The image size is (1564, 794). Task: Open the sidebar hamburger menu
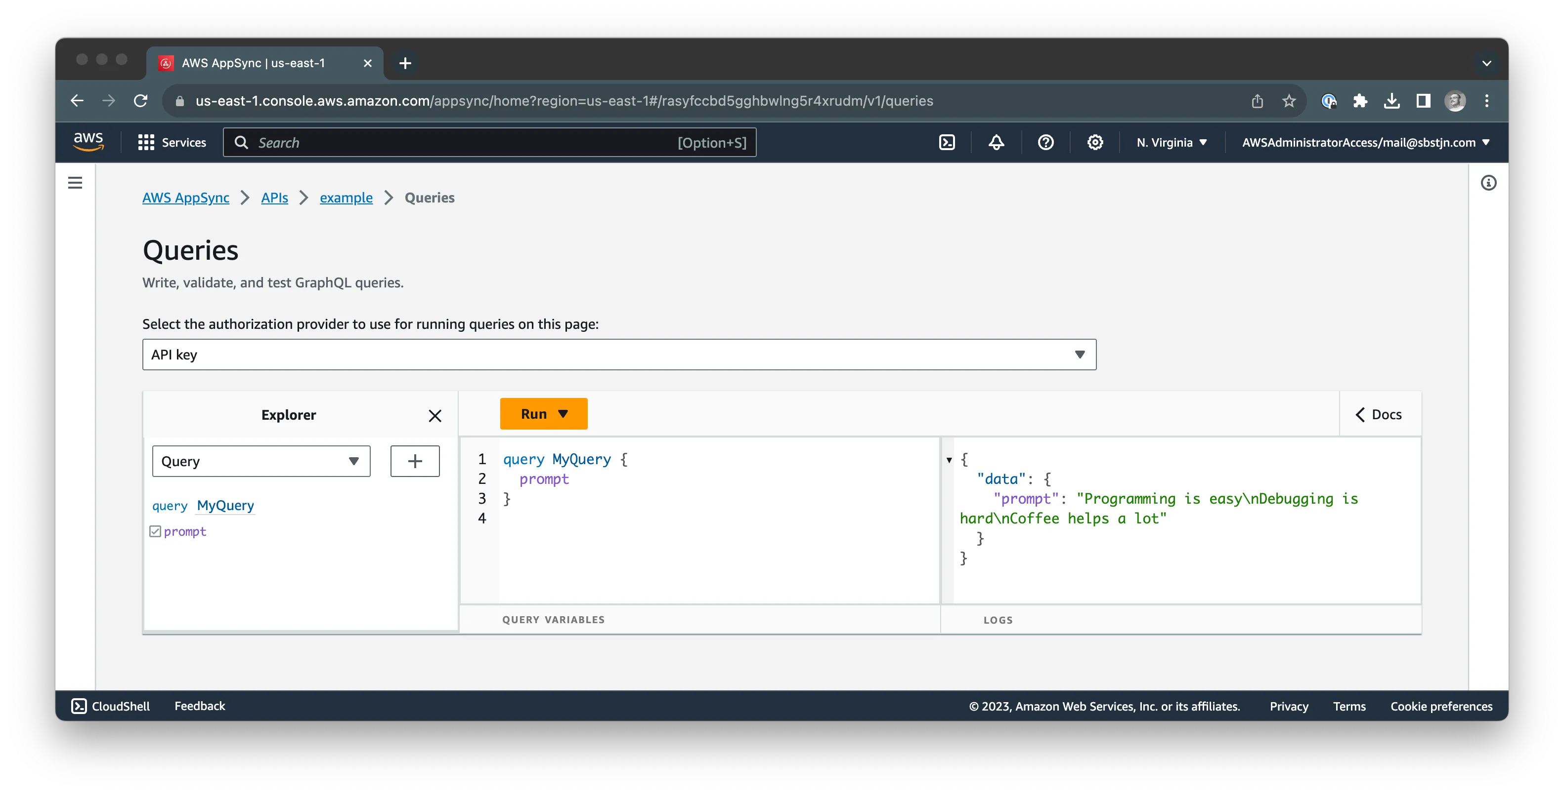[75, 182]
